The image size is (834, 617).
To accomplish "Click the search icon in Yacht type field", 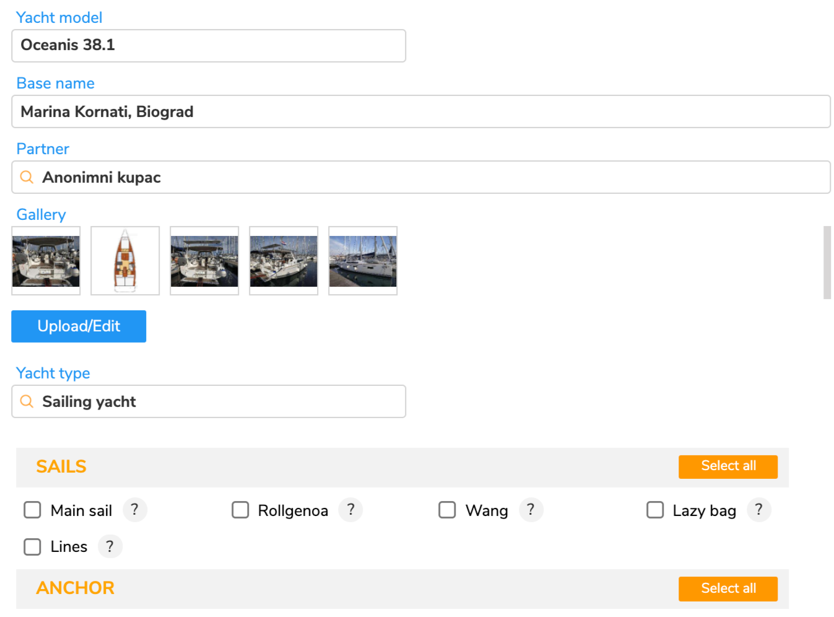I will [27, 401].
